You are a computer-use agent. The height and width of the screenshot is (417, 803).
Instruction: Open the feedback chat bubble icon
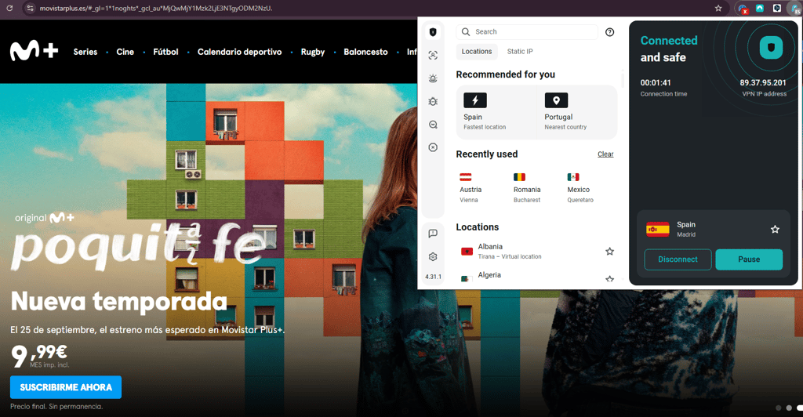(x=433, y=234)
